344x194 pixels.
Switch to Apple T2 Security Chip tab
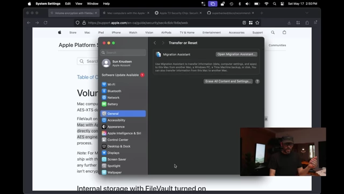pyautogui.click(x=178, y=13)
